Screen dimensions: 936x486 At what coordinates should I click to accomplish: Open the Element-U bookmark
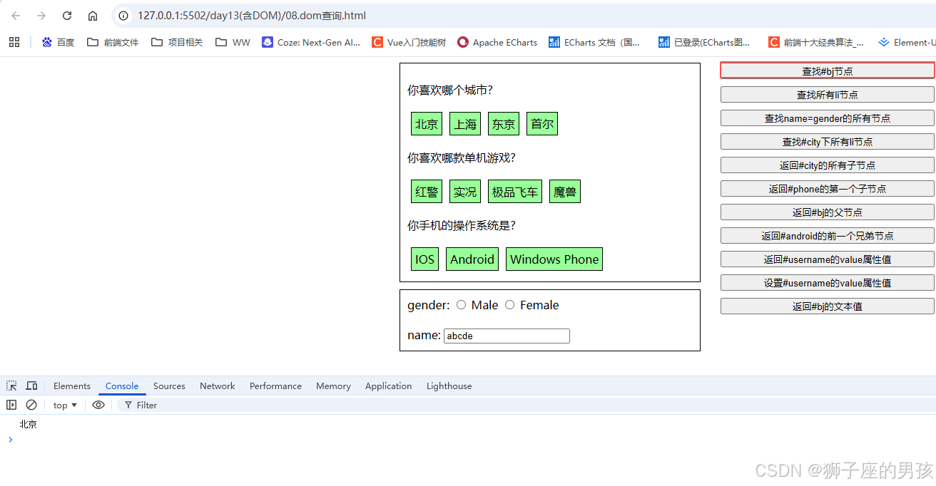click(x=907, y=42)
